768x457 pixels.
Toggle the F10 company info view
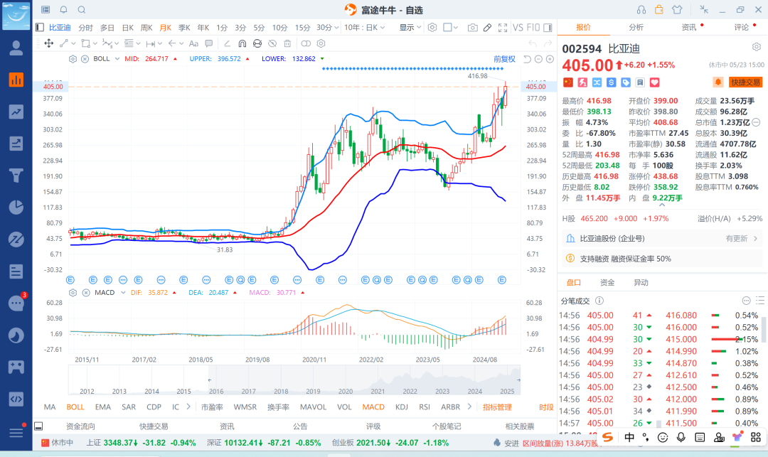[x=533, y=28]
